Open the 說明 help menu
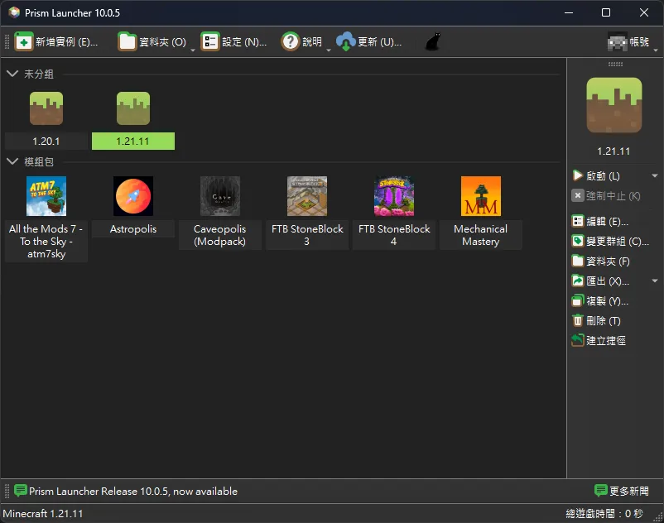This screenshot has width=664, height=523. (x=302, y=41)
